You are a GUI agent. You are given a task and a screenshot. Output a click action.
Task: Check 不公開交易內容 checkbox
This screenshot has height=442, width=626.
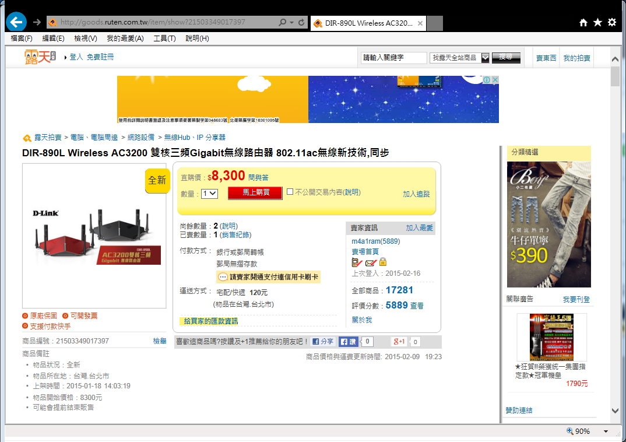click(290, 192)
